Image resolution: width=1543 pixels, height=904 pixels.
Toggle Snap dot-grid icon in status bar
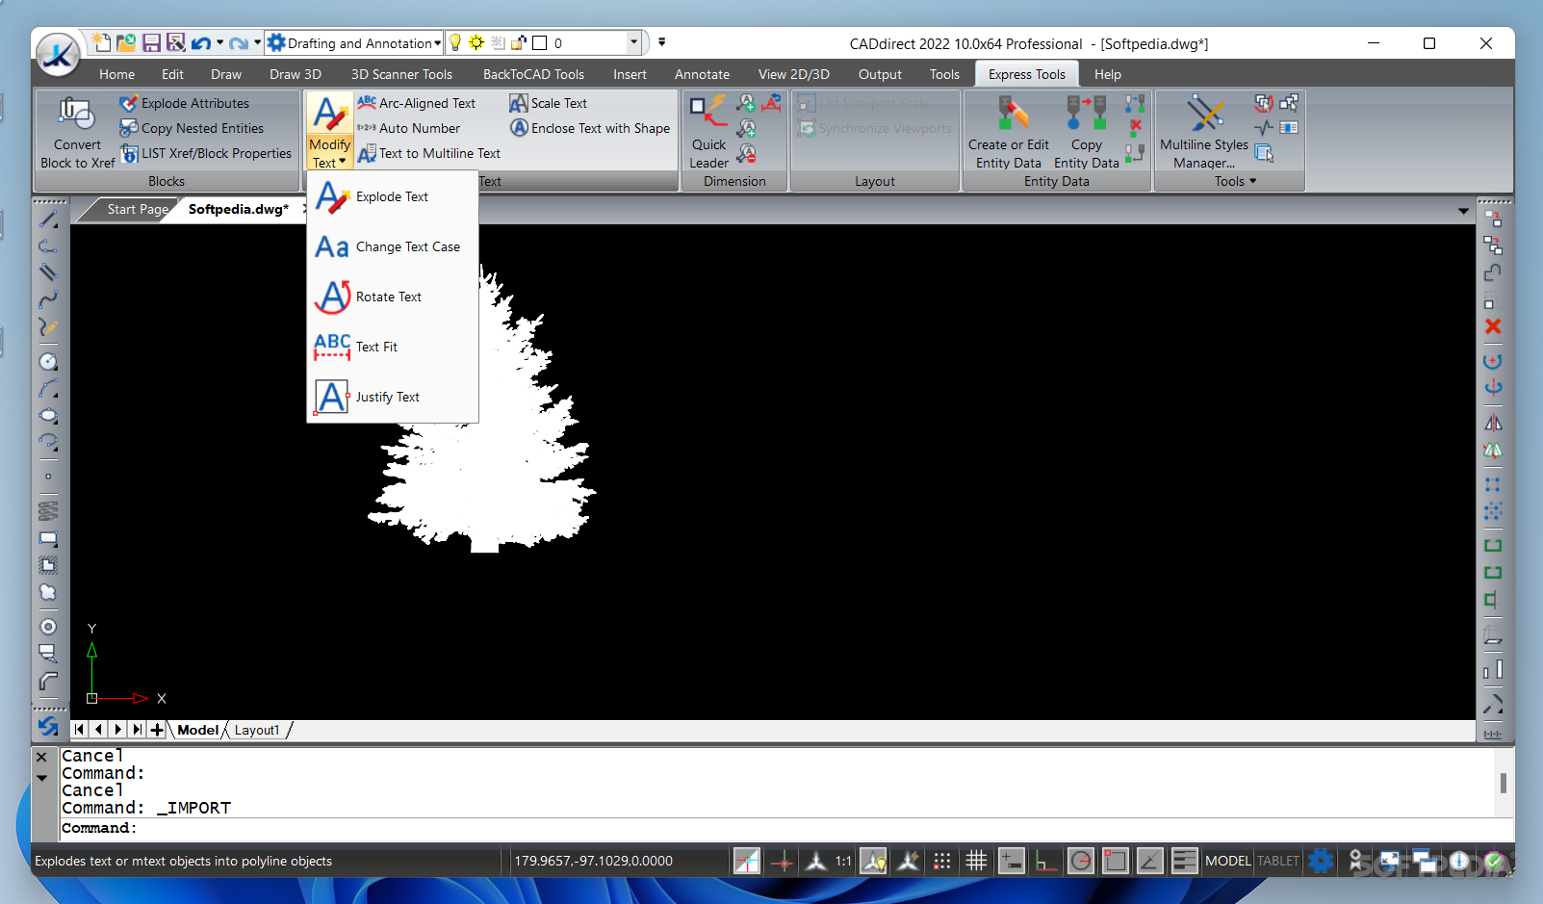941,861
